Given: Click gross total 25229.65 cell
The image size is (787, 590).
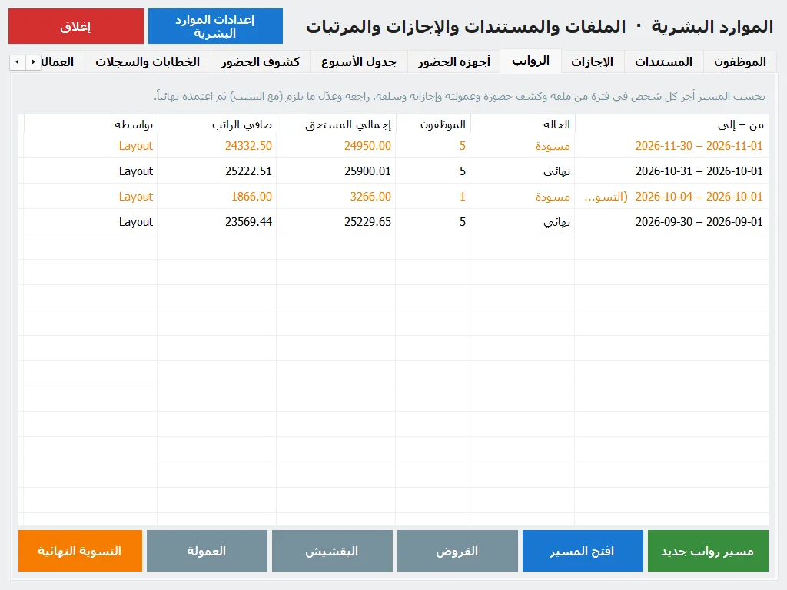Looking at the screenshot, I should pyautogui.click(x=367, y=222).
